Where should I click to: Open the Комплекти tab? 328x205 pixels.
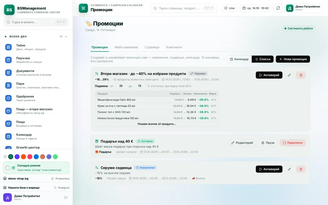(174, 47)
